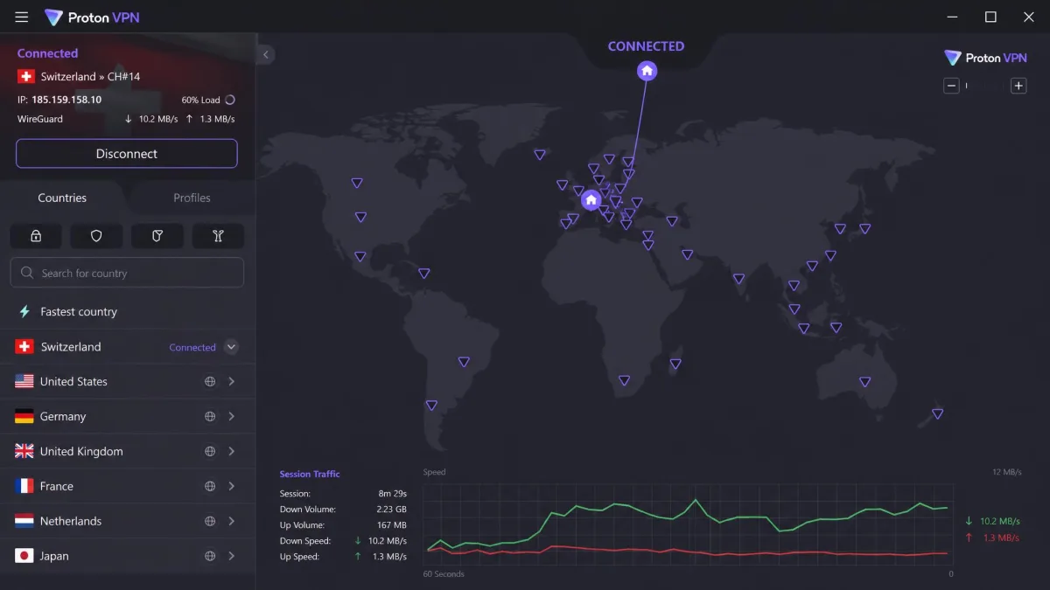Toggle the Secure Core lock filter

(x=36, y=236)
